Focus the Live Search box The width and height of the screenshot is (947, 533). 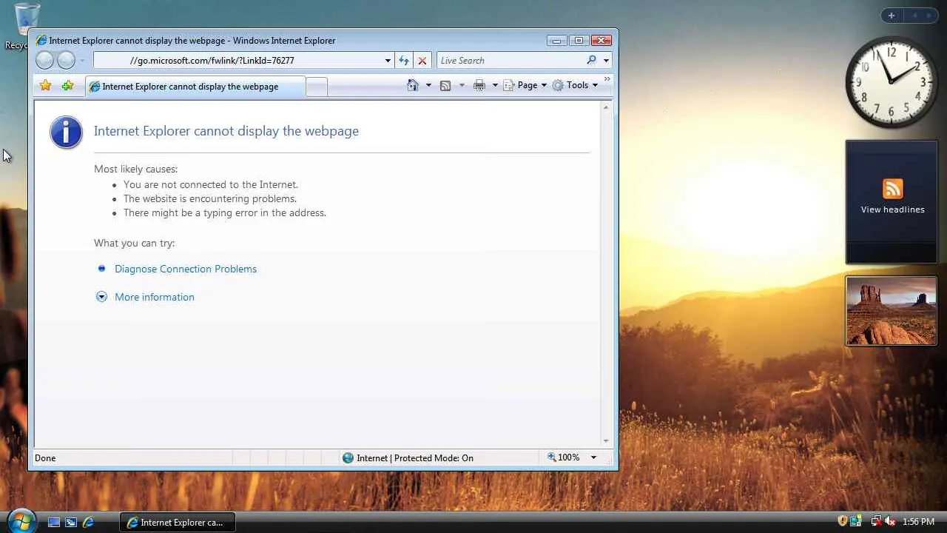(x=510, y=61)
